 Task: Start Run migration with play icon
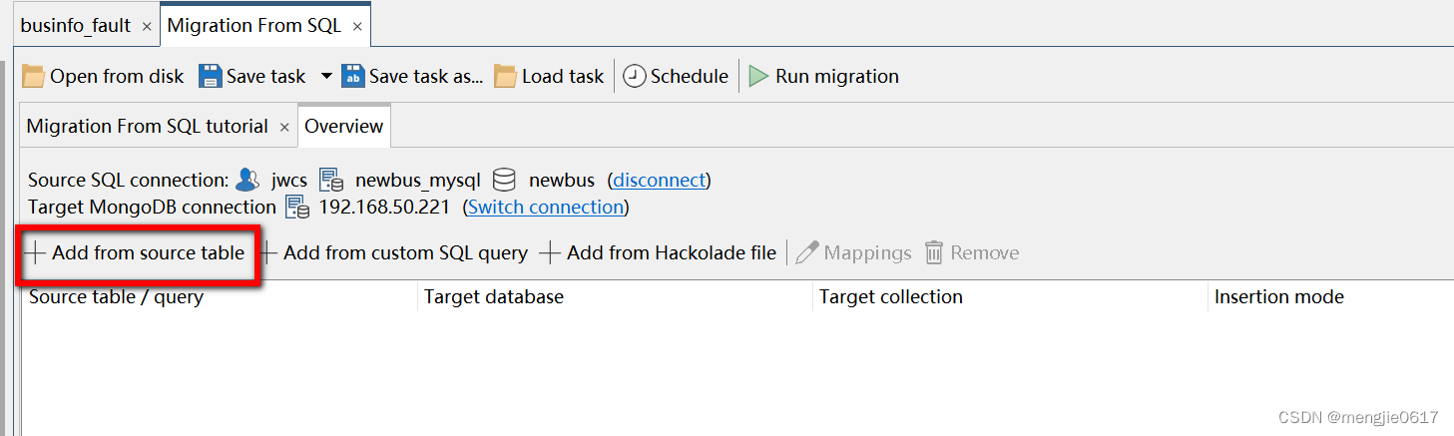coord(759,76)
